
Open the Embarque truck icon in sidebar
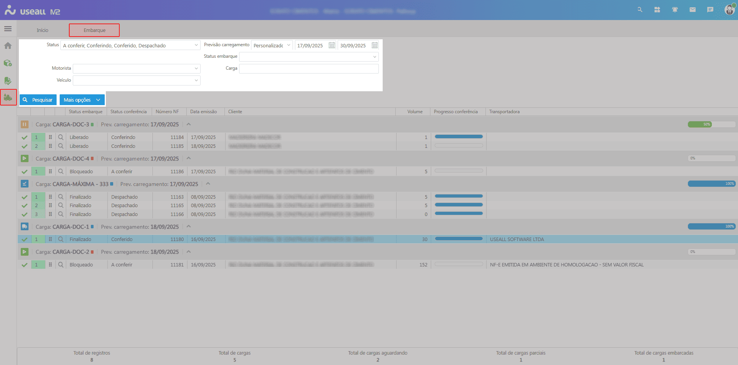[8, 97]
